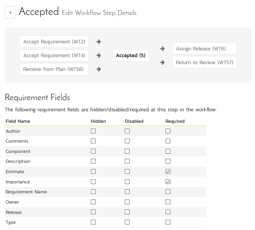Screen dimensions: 255x230
Task: Uncheck Required for Estimate field
Action: click(x=168, y=172)
